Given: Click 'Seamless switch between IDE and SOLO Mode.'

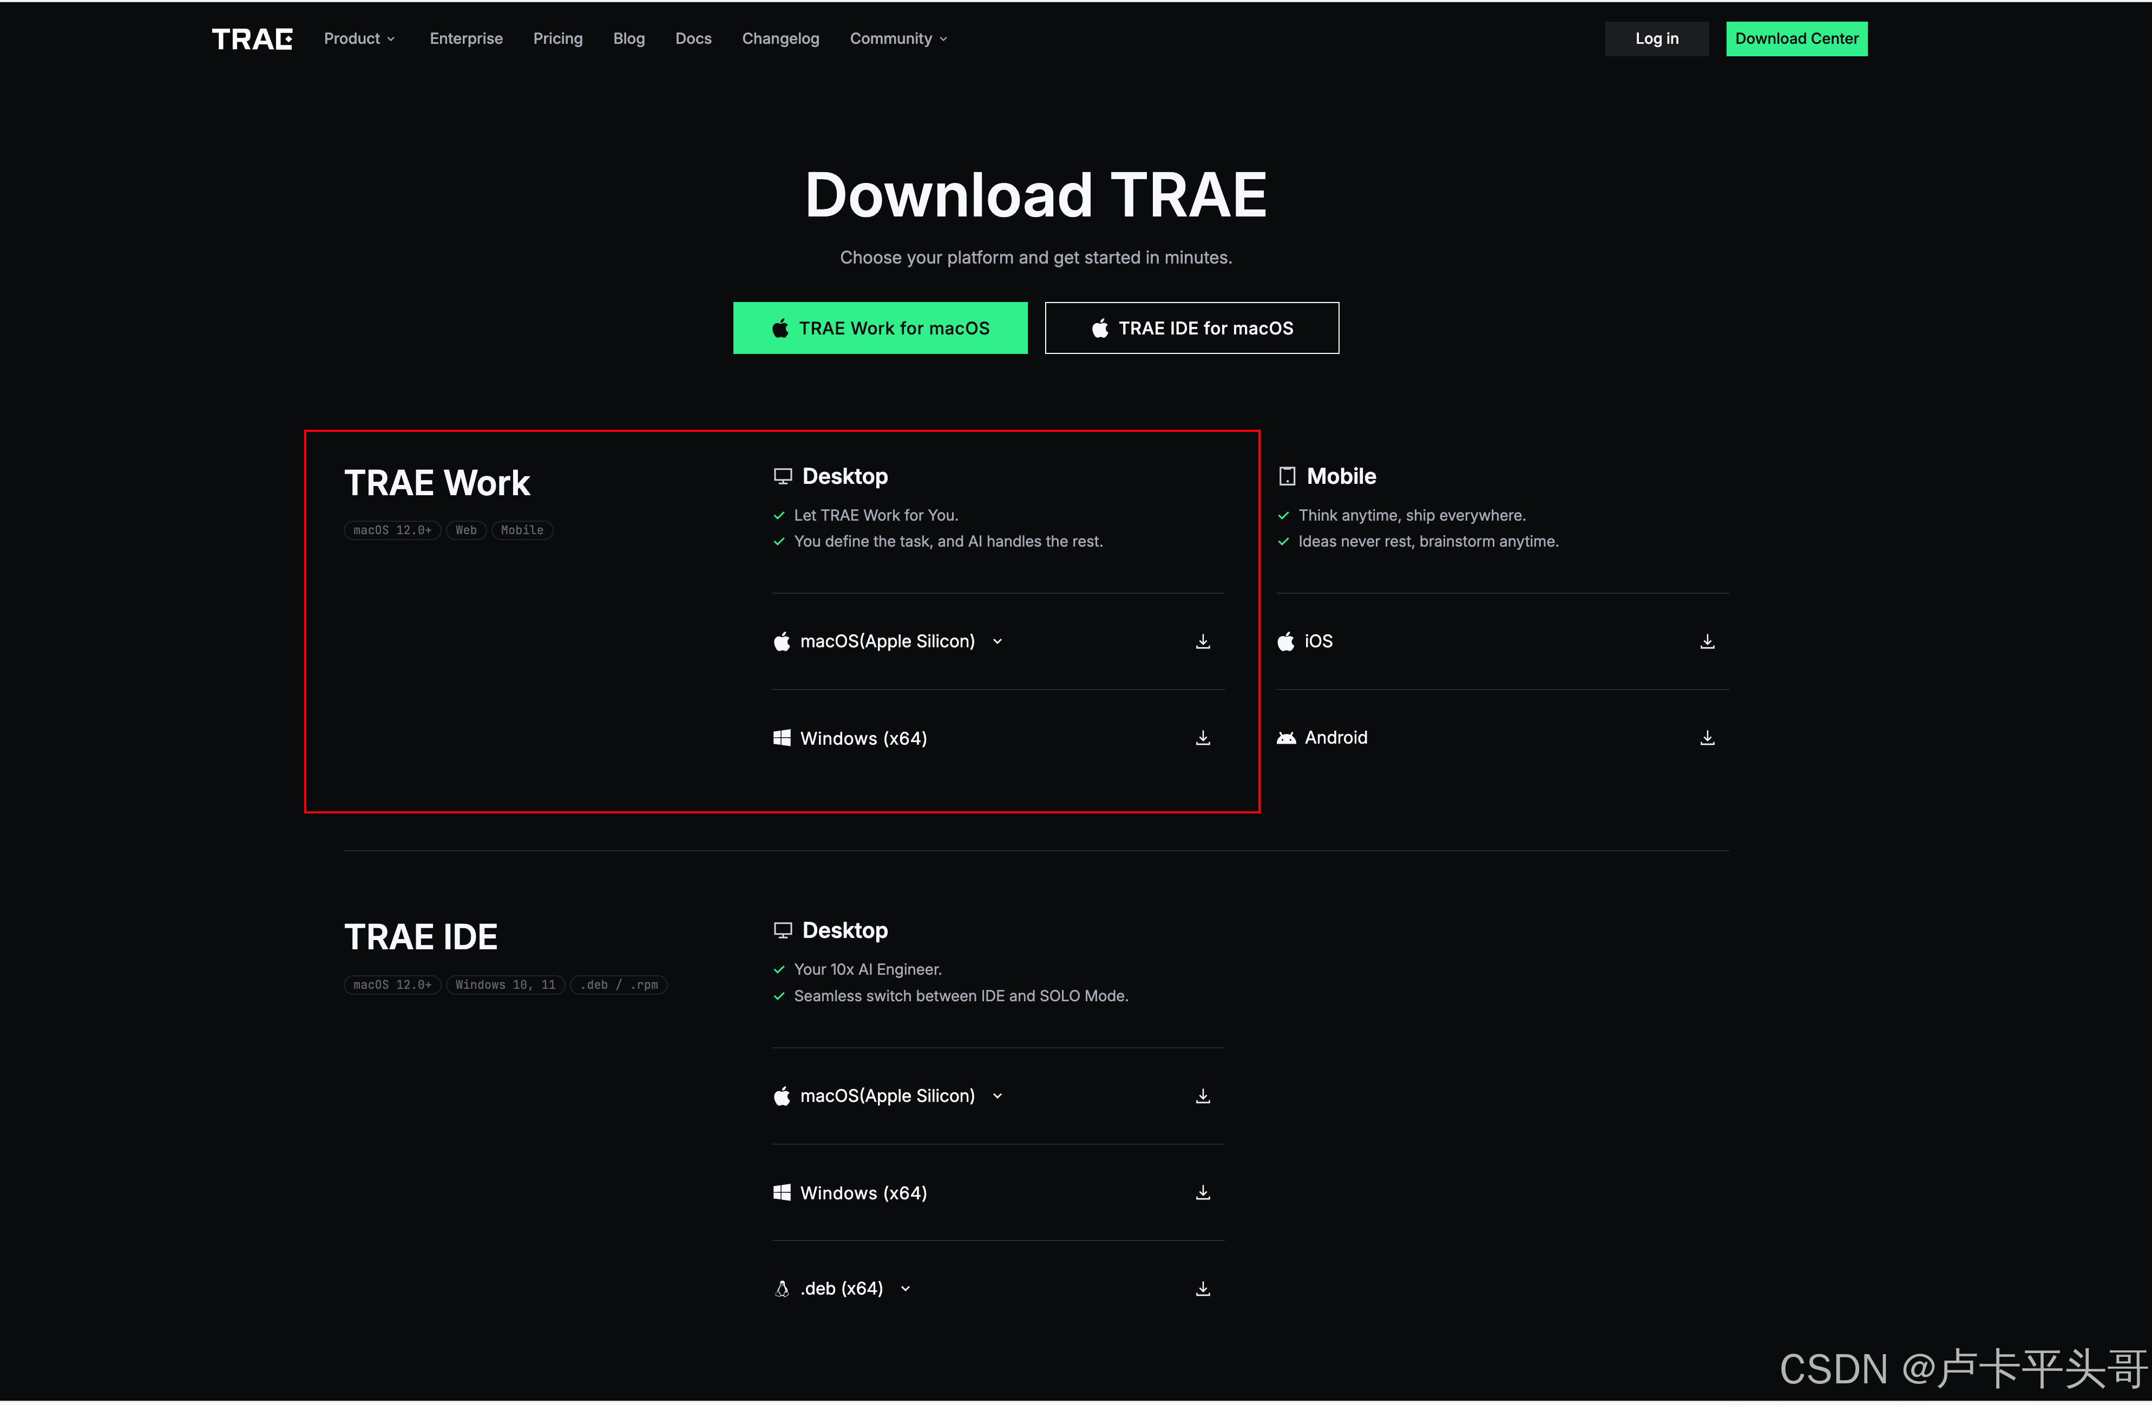Looking at the screenshot, I should point(961,995).
